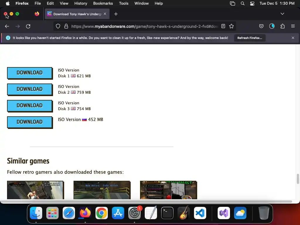The image size is (300, 225).
Task: Open the Pocket save icon
Action: (261, 26)
